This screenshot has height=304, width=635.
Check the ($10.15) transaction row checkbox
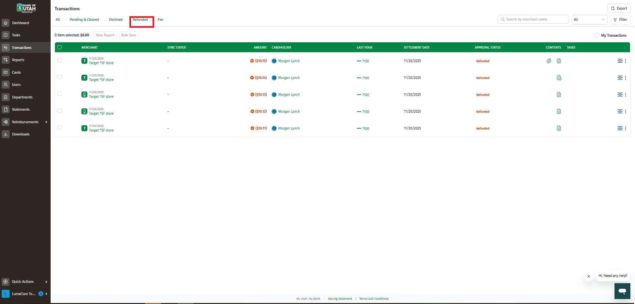(60, 60)
